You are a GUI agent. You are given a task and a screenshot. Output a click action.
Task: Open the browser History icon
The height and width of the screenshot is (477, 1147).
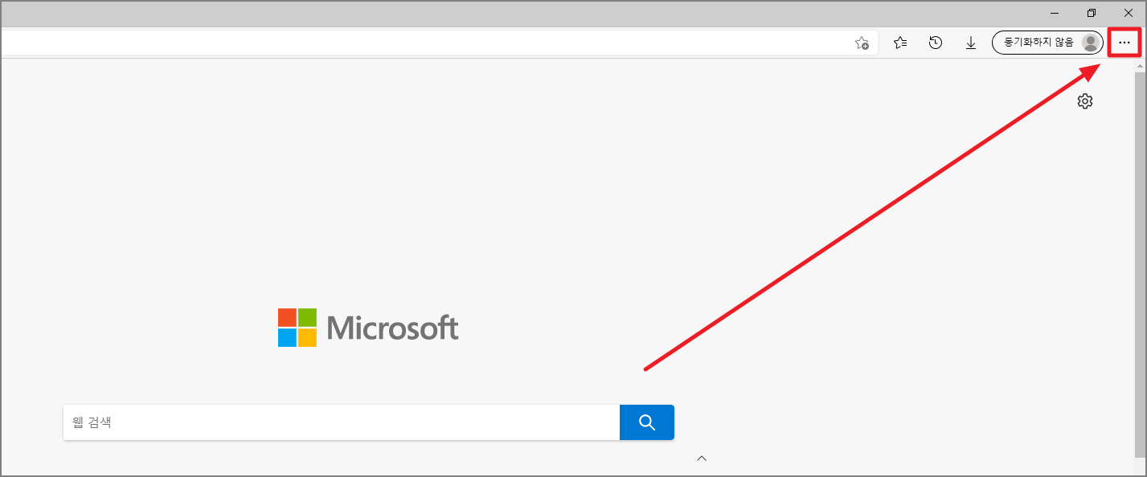936,43
